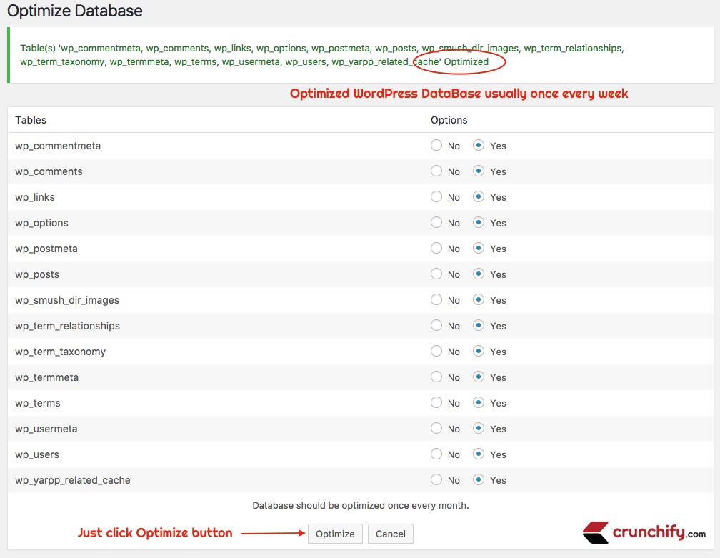Select Yes for wp_term_taxonomy
The height and width of the screenshot is (558, 720).
(x=479, y=352)
